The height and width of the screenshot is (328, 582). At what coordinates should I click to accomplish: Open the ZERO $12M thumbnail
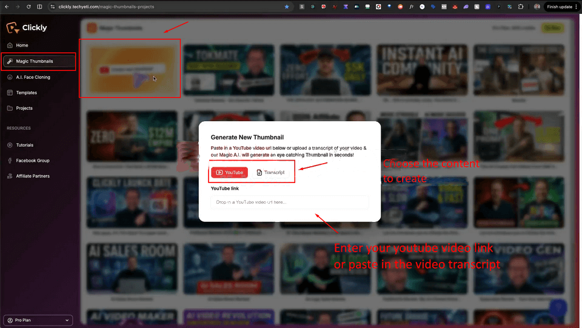tap(132, 136)
